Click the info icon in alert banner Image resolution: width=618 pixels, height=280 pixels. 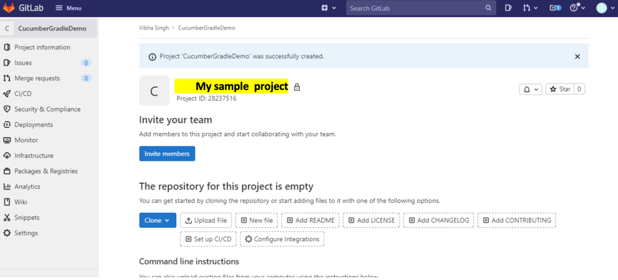[x=152, y=57]
